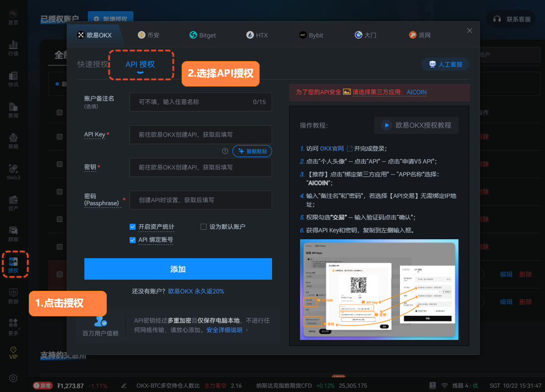Image resolution: width=545 pixels, height=392 pixels.
Task: Click the question box icon in status bar
Action: coord(432,386)
